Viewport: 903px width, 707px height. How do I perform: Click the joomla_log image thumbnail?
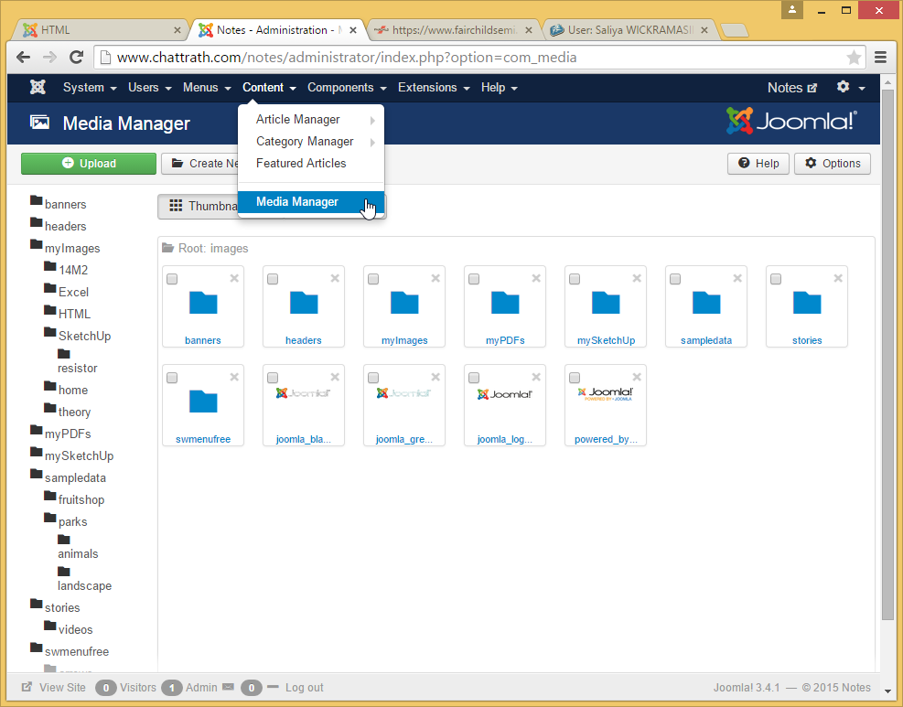[x=504, y=395]
